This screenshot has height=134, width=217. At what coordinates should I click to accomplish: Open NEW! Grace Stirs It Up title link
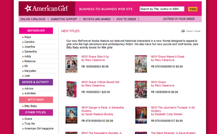point(95,57)
